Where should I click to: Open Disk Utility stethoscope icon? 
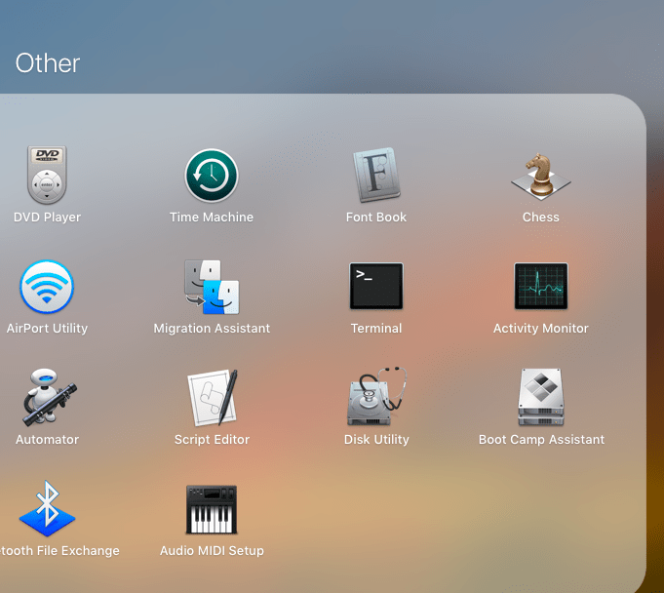[x=376, y=396]
